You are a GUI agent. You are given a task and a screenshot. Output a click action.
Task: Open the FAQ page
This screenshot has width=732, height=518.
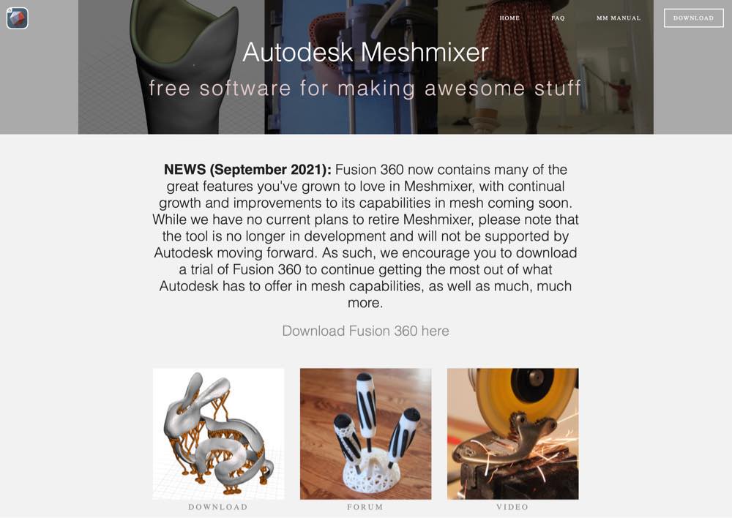click(558, 18)
